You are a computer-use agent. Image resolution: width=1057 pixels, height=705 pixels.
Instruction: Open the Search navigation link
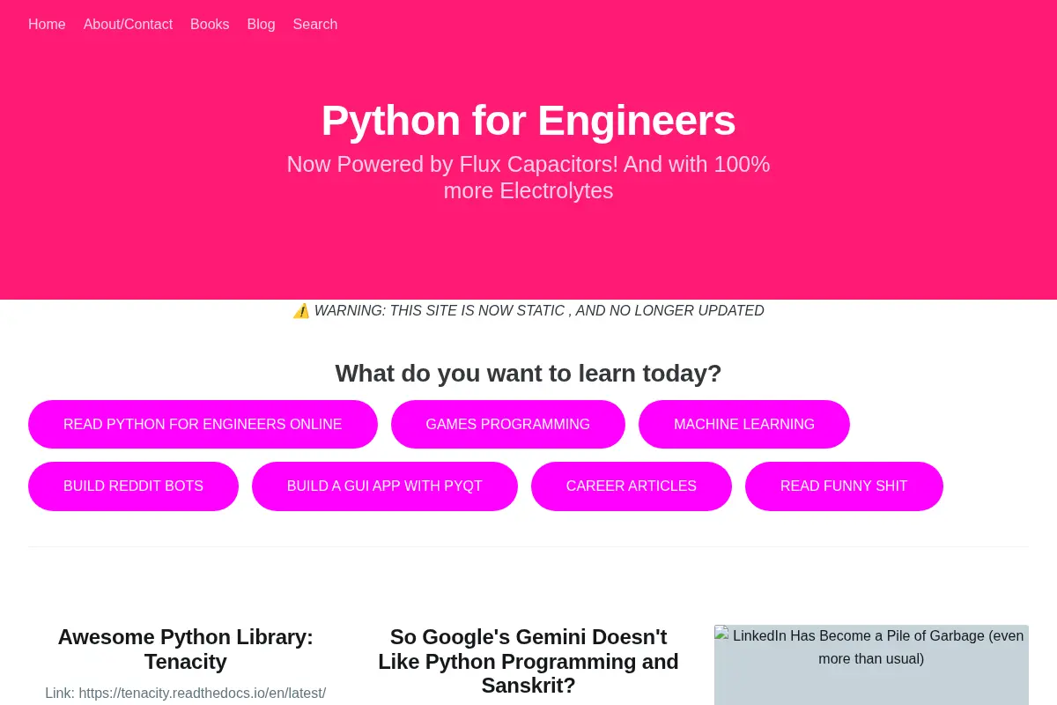[315, 25]
